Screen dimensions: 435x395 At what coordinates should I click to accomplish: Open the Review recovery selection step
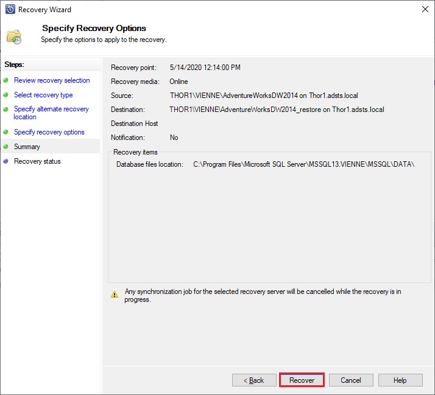point(52,80)
